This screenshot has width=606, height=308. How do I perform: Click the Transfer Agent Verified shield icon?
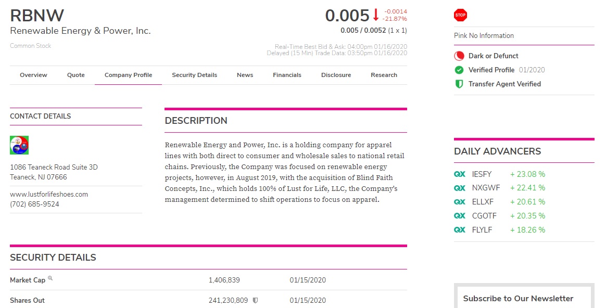click(x=459, y=84)
